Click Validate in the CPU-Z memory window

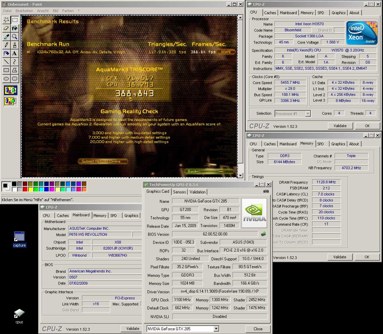(x=340, y=257)
